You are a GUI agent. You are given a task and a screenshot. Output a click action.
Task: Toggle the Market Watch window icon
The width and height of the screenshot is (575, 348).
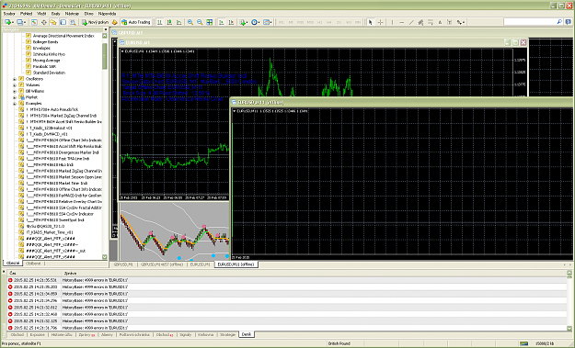(34, 22)
